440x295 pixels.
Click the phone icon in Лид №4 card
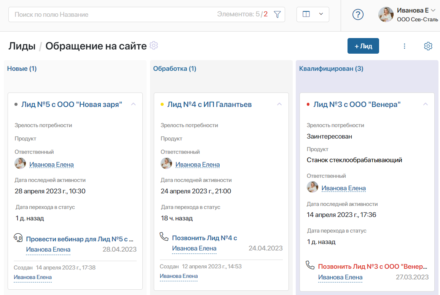pos(164,236)
